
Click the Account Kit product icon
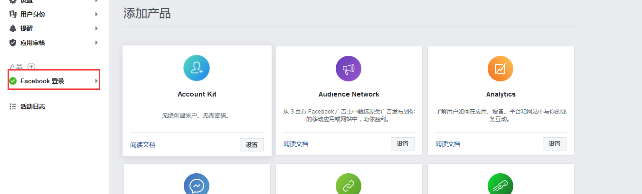tap(197, 68)
